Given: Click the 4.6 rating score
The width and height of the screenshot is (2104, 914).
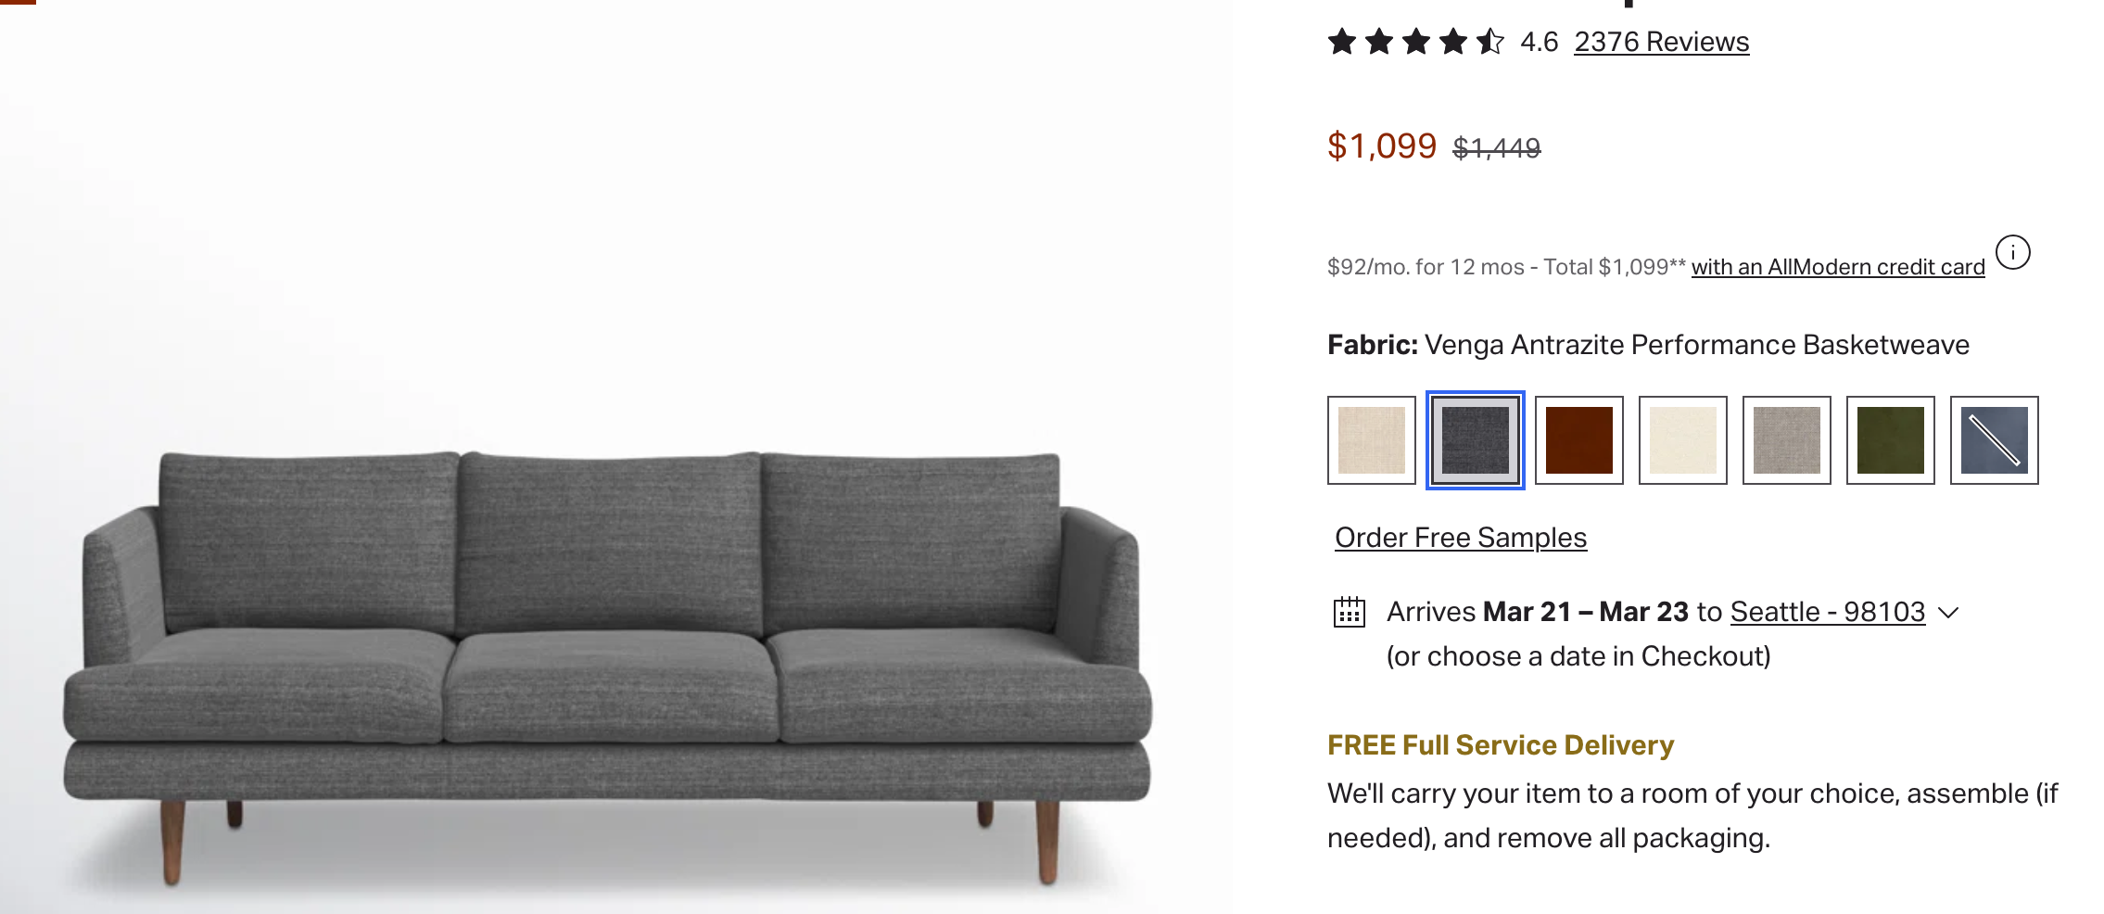Looking at the screenshot, I should [x=1539, y=42].
